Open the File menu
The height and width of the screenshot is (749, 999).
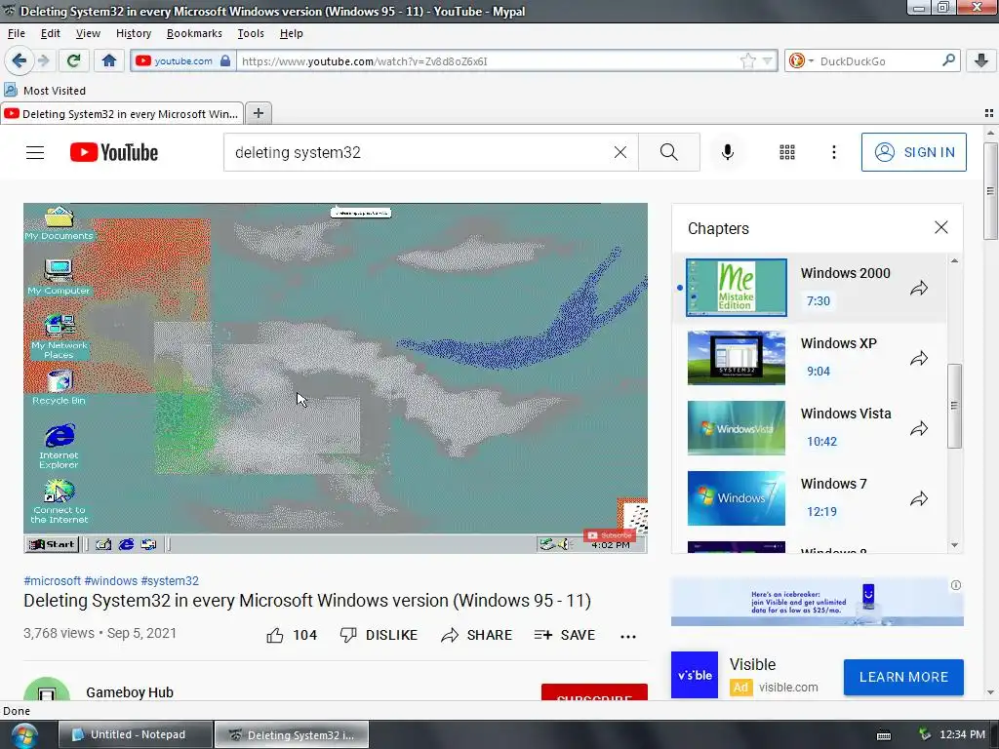tap(16, 33)
